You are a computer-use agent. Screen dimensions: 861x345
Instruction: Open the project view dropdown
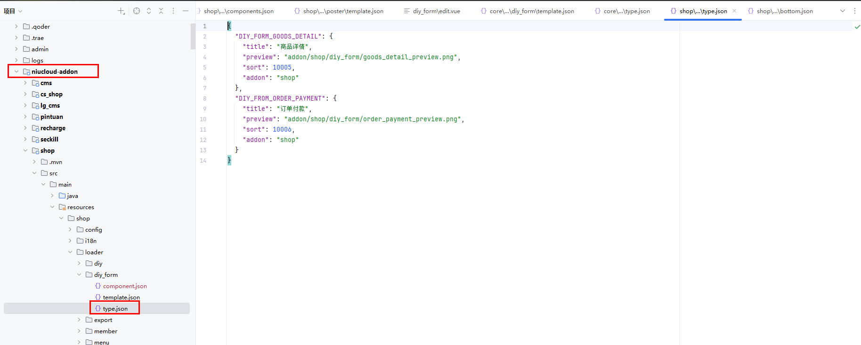point(13,11)
